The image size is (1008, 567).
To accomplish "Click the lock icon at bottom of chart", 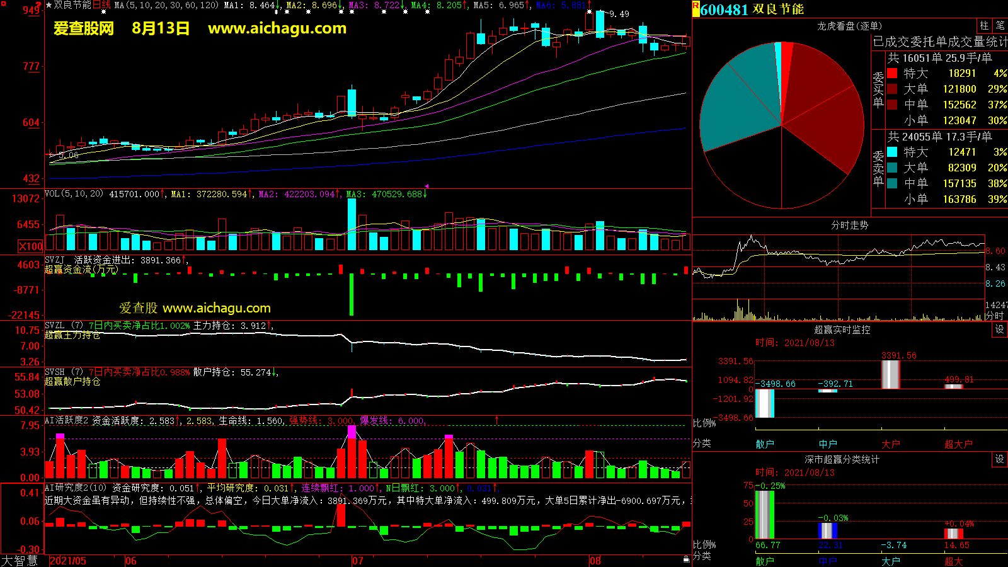I will click(686, 559).
